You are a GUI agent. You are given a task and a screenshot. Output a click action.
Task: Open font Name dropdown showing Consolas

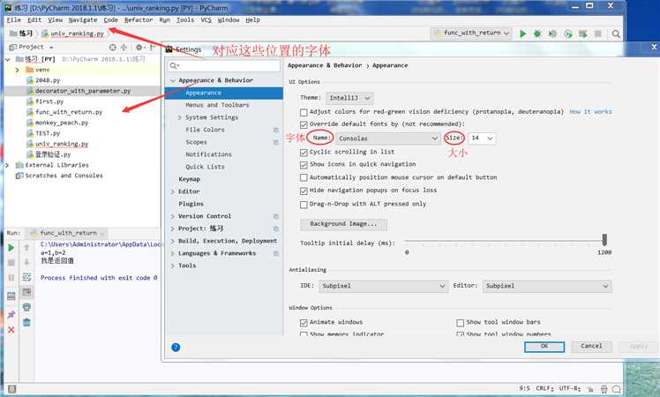pyautogui.click(x=387, y=139)
